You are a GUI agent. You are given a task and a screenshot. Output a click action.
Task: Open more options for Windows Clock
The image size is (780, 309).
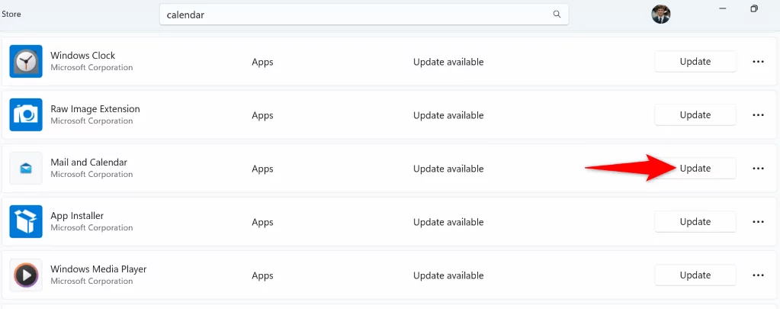pyautogui.click(x=758, y=62)
